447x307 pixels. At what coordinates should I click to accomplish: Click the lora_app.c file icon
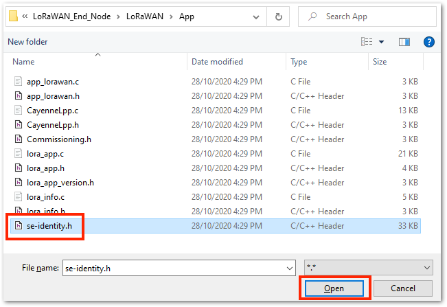point(19,154)
